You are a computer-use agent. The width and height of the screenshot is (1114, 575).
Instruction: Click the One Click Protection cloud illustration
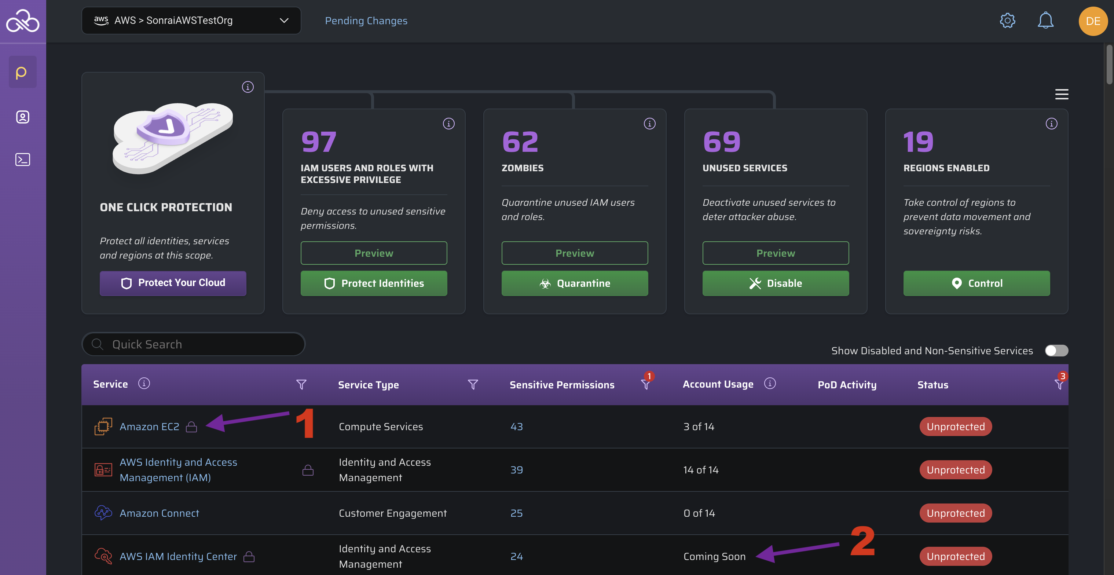[x=173, y=138]
